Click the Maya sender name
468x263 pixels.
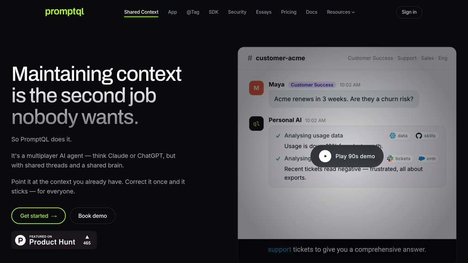(277, 84)
